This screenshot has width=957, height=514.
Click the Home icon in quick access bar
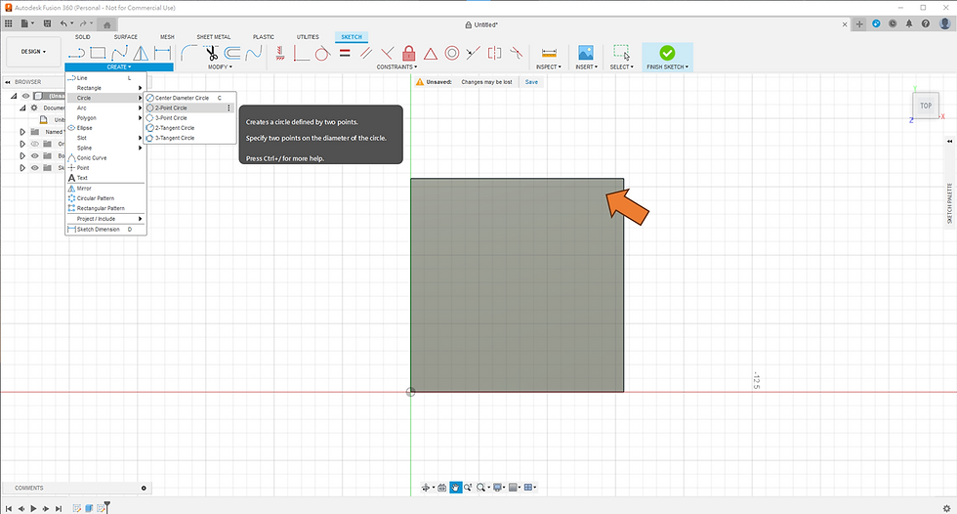(106, 25)
